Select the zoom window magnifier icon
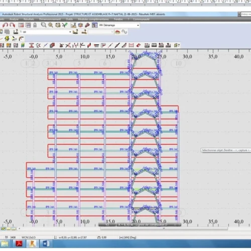This screenshot has height=251, width=251. [x=44, y=25]
